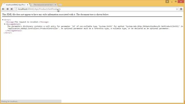The image size is (185, 104).
Task: Click the page icon in address bar
Action: tap(16, 9)
